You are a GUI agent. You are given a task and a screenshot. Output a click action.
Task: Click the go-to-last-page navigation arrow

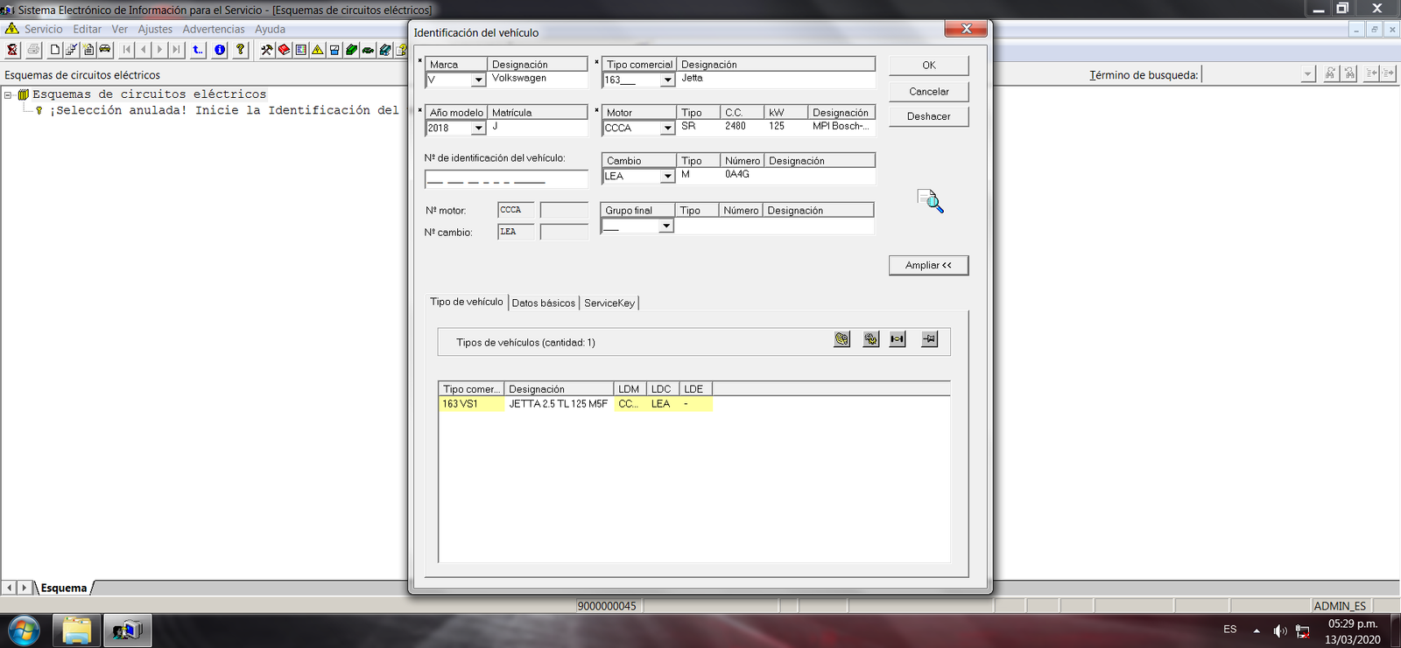click(176, 50)
